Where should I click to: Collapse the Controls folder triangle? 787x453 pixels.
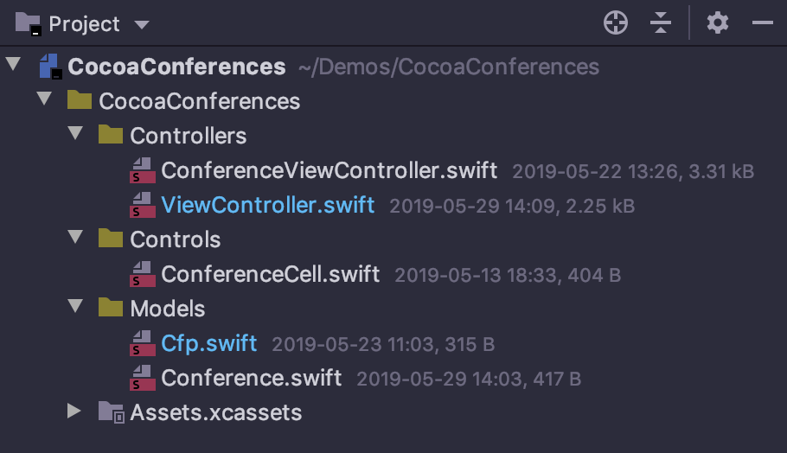pos(75,237)
